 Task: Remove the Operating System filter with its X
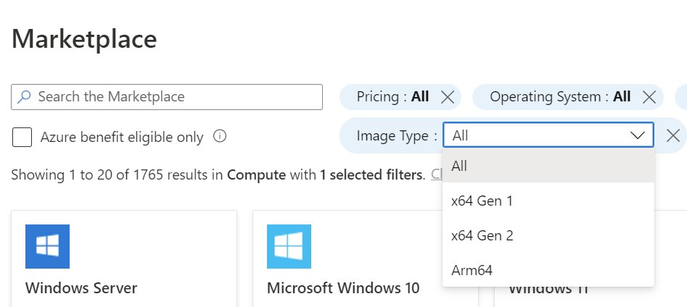(x=649, y=97)
